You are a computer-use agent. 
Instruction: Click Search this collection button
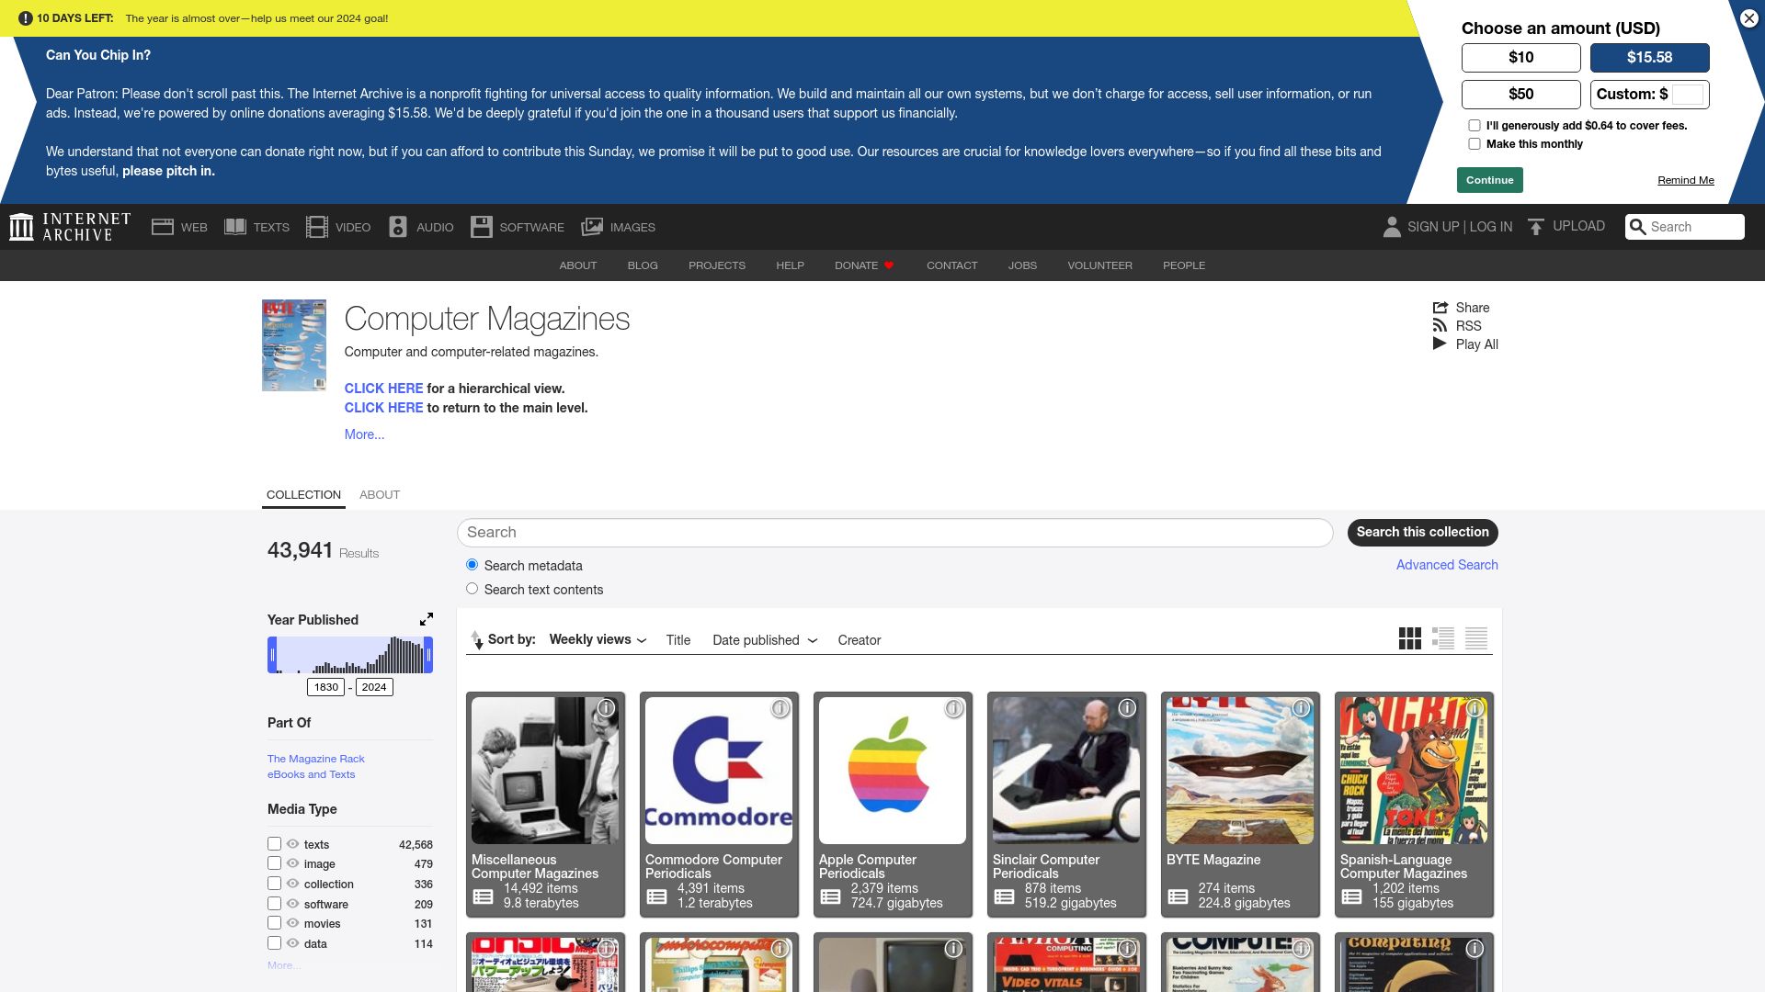click(1422, 533)
